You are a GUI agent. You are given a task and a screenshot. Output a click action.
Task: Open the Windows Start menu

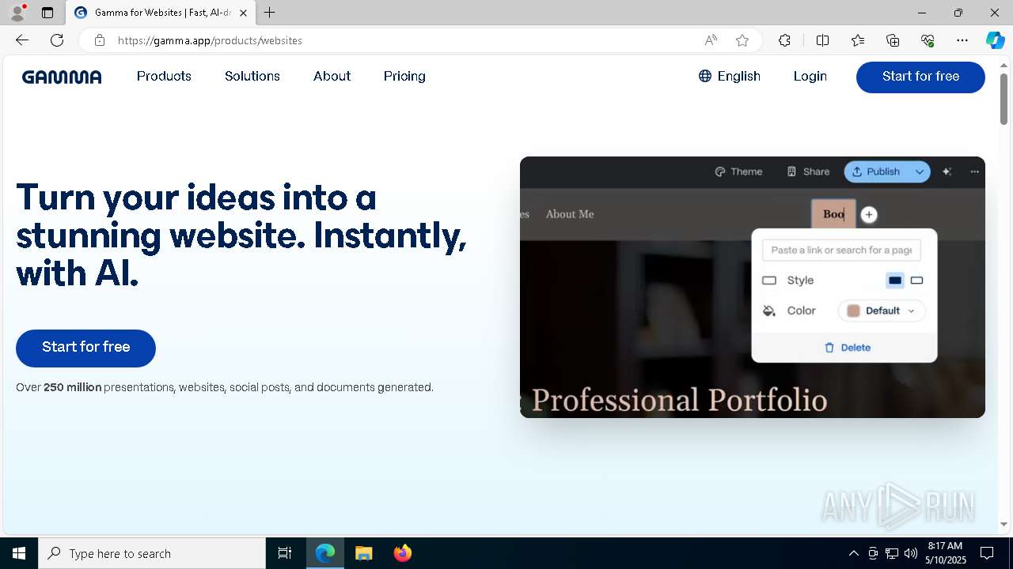pyautogui.click(x=19, y=553)
